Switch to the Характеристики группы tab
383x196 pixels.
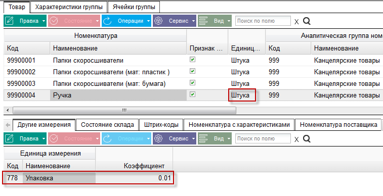pyautogui.click(x=69, y=7)
